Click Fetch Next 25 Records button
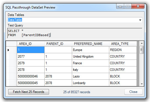Image resolution: width=150 pixels, height=102 pixels. (29, 92)
